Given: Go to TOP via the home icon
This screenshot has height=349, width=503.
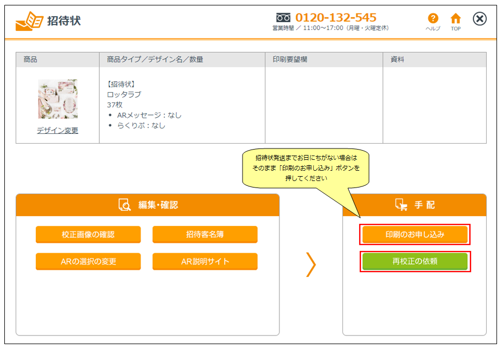Looking at the screenshot, I should pos(456,19).
